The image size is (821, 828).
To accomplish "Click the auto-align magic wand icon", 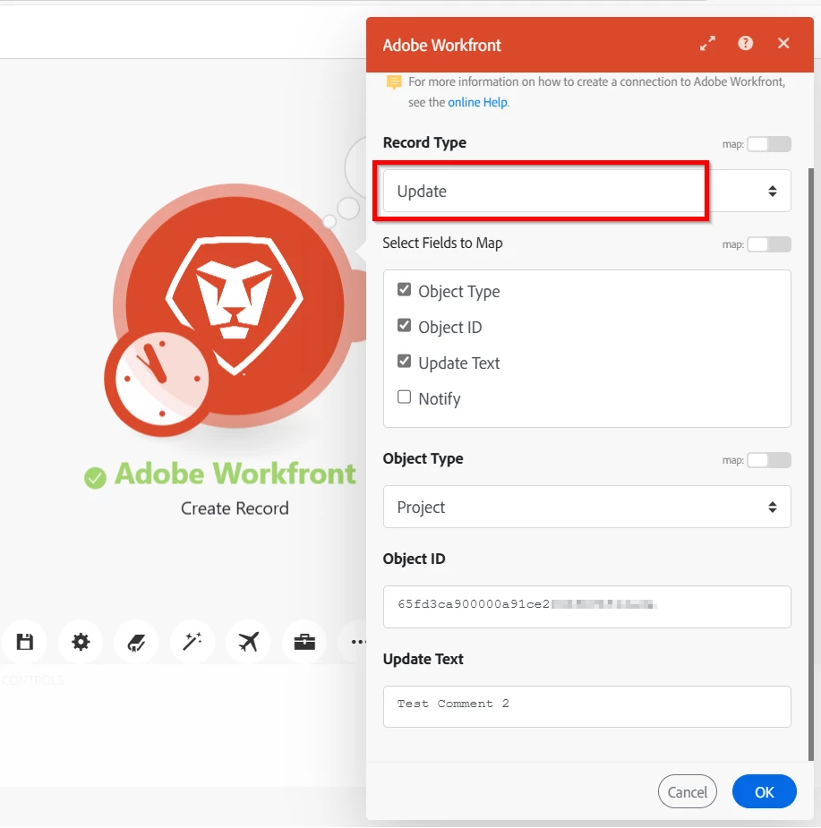I will (192, 642).
